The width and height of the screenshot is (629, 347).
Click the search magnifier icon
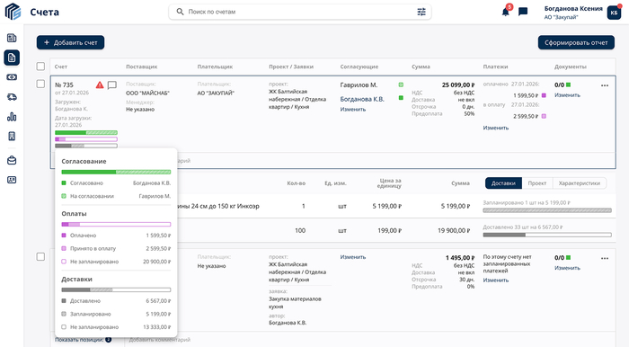(180, 12)
